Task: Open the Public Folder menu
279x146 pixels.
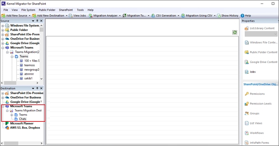Action: pos(47,10)
